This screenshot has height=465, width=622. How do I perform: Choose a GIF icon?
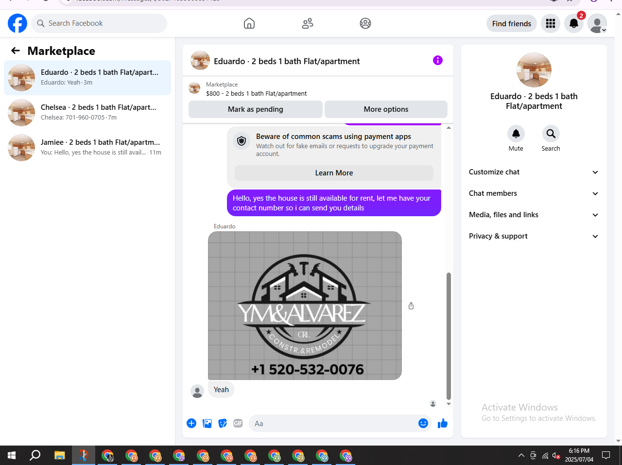(x=238, y=423)
